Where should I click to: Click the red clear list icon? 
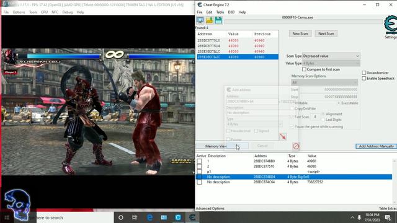click(296, 146)
